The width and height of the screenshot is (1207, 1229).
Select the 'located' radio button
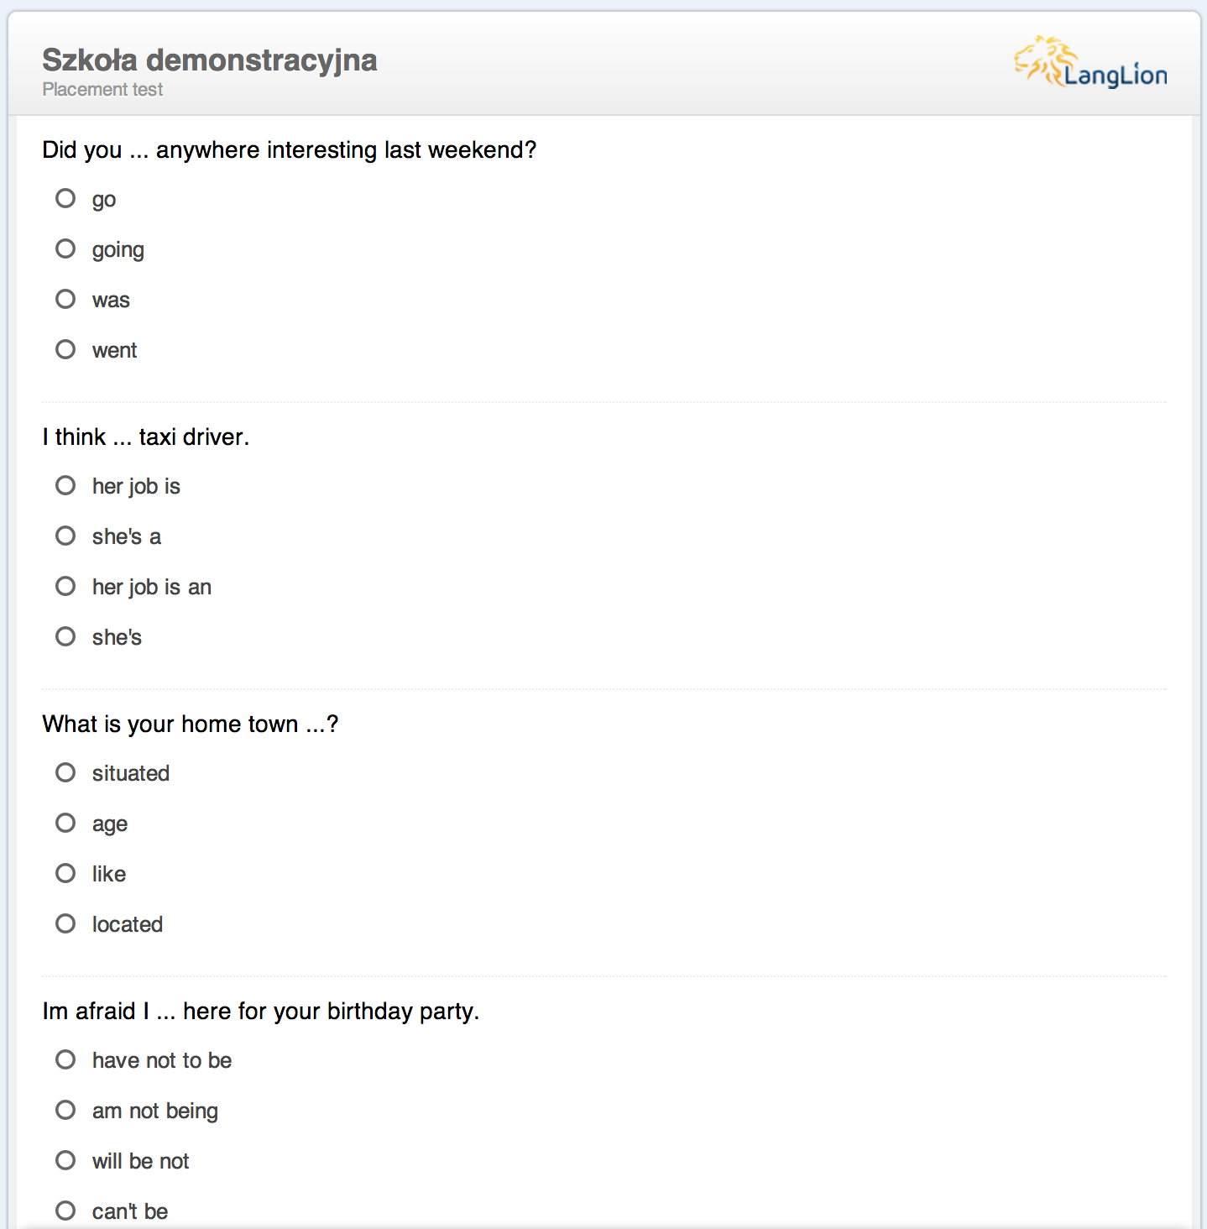(x=65, y=924)
